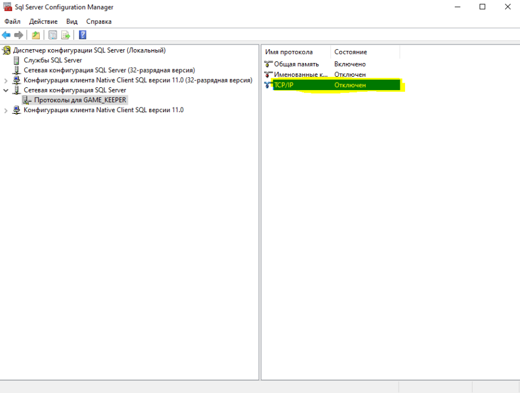Select the Именованные к... protocol row

click(x=332, y=75)
